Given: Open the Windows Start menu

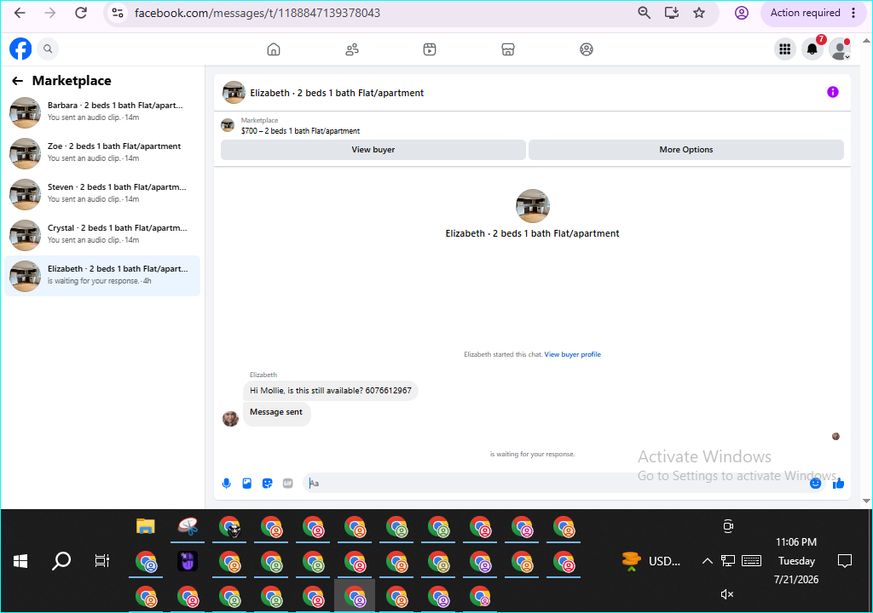Looking at the screenshot, I should 20,561.
